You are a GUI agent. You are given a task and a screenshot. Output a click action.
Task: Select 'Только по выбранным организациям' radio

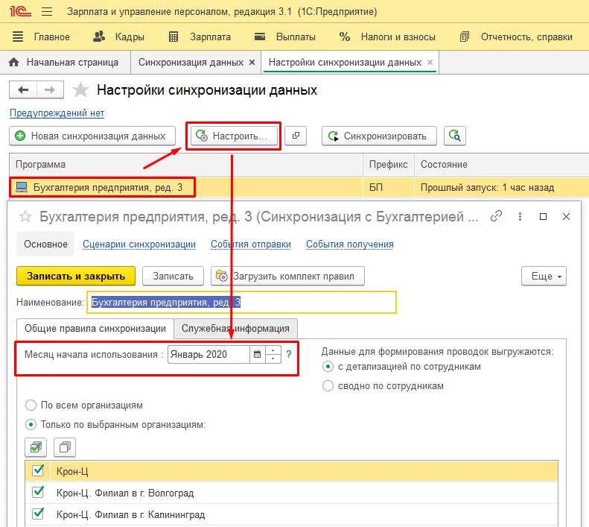(x=31, y=425)
